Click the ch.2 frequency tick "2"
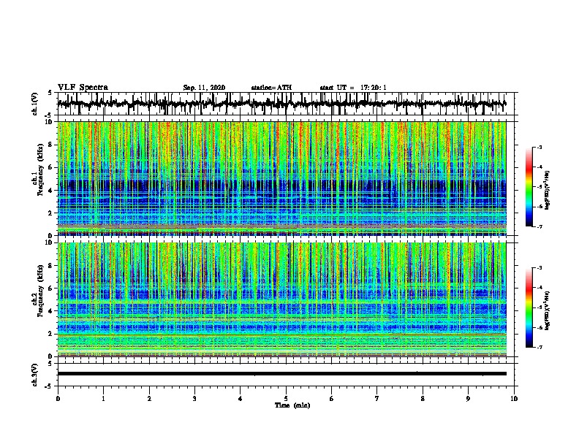 click(x=50, y=334)
